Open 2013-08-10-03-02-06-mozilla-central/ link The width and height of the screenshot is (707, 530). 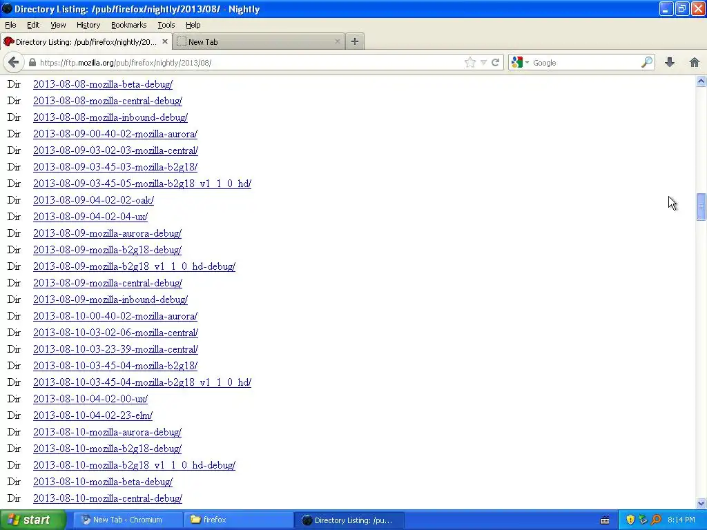[115, 333]
